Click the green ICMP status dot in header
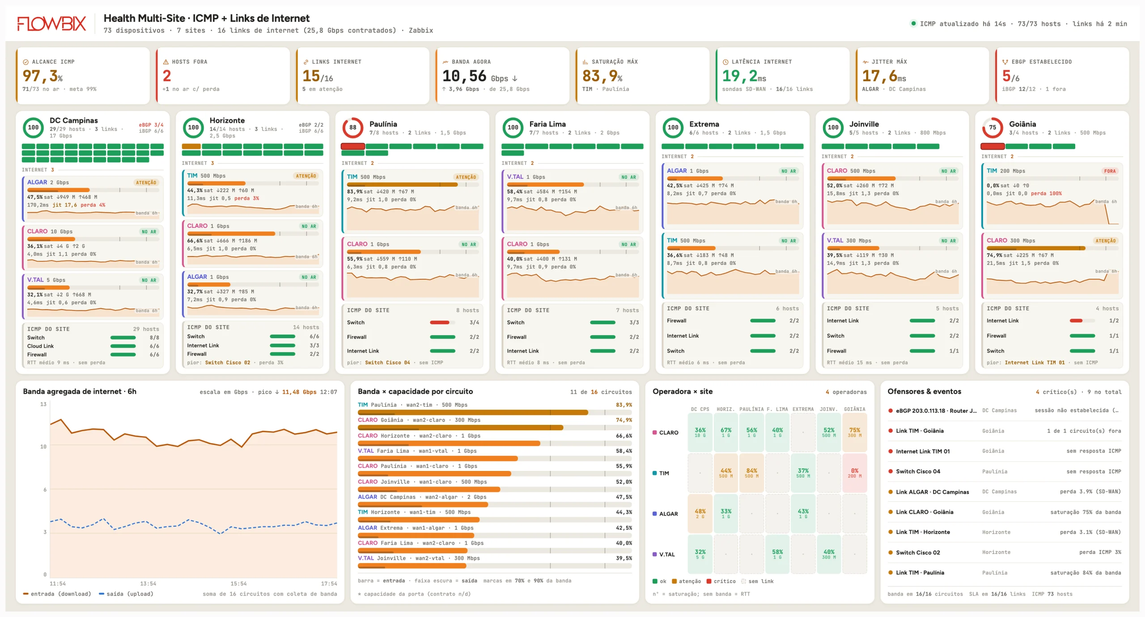1145x617 pixels. [x=913, y=23]
